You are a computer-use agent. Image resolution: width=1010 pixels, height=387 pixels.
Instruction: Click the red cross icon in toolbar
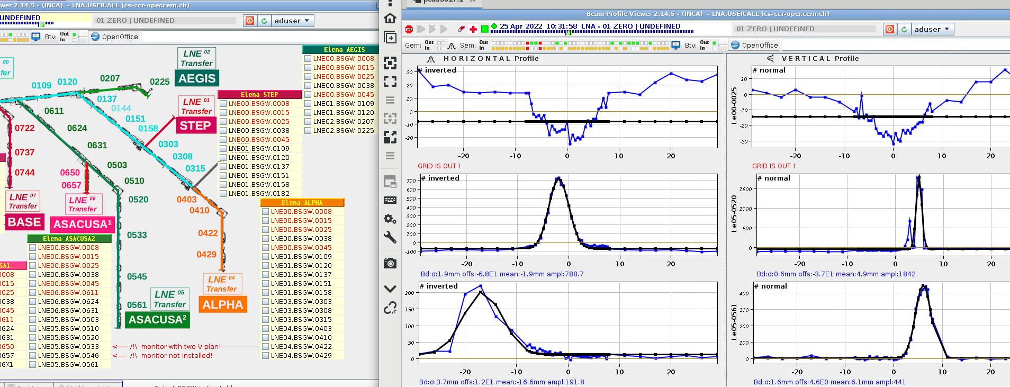point(473,29)
